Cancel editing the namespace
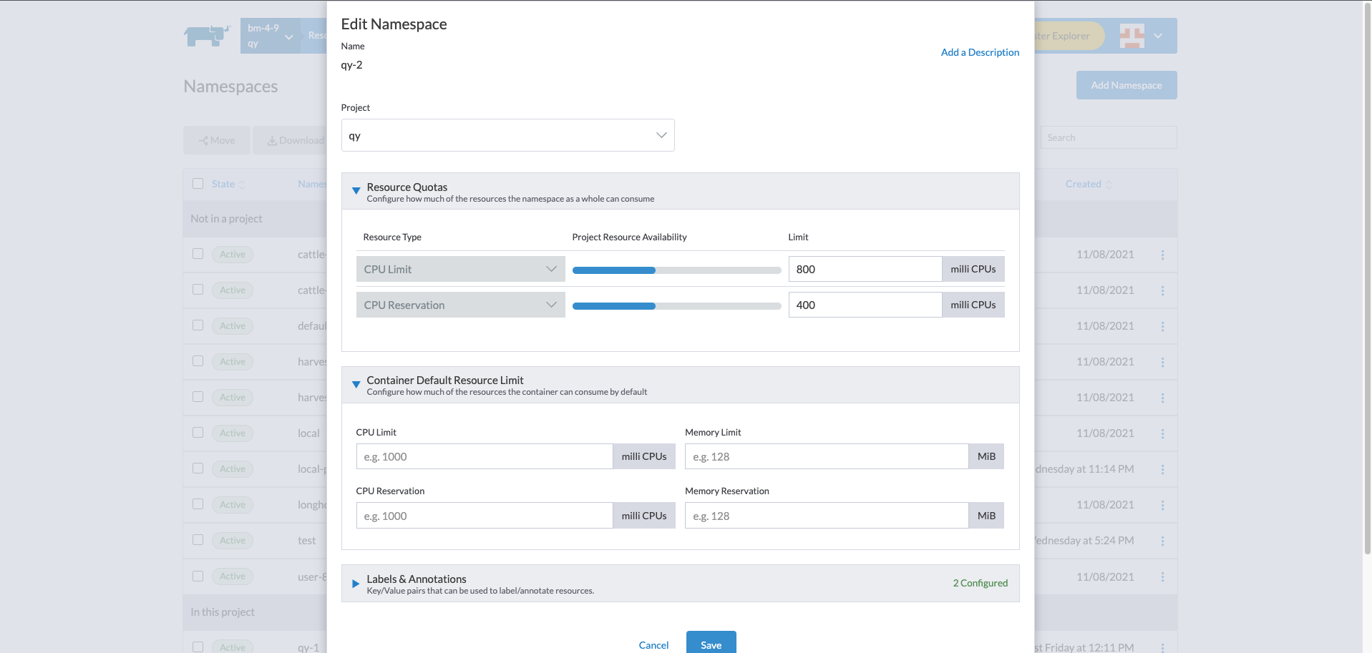1372x653 pixels. click(653, 644)
